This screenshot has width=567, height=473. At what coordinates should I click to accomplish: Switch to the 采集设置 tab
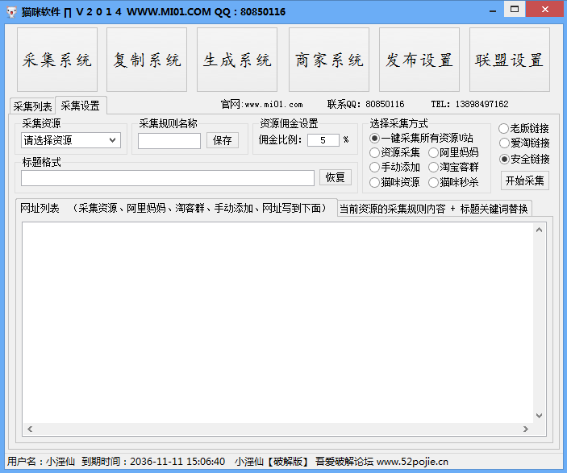pos(81,106)
